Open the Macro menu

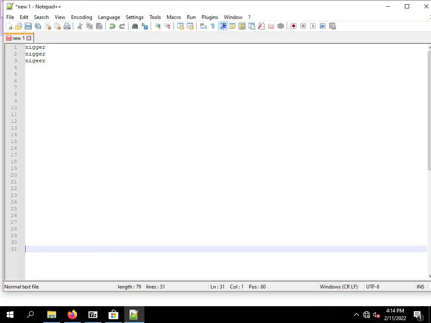click(x=174, y=17)
